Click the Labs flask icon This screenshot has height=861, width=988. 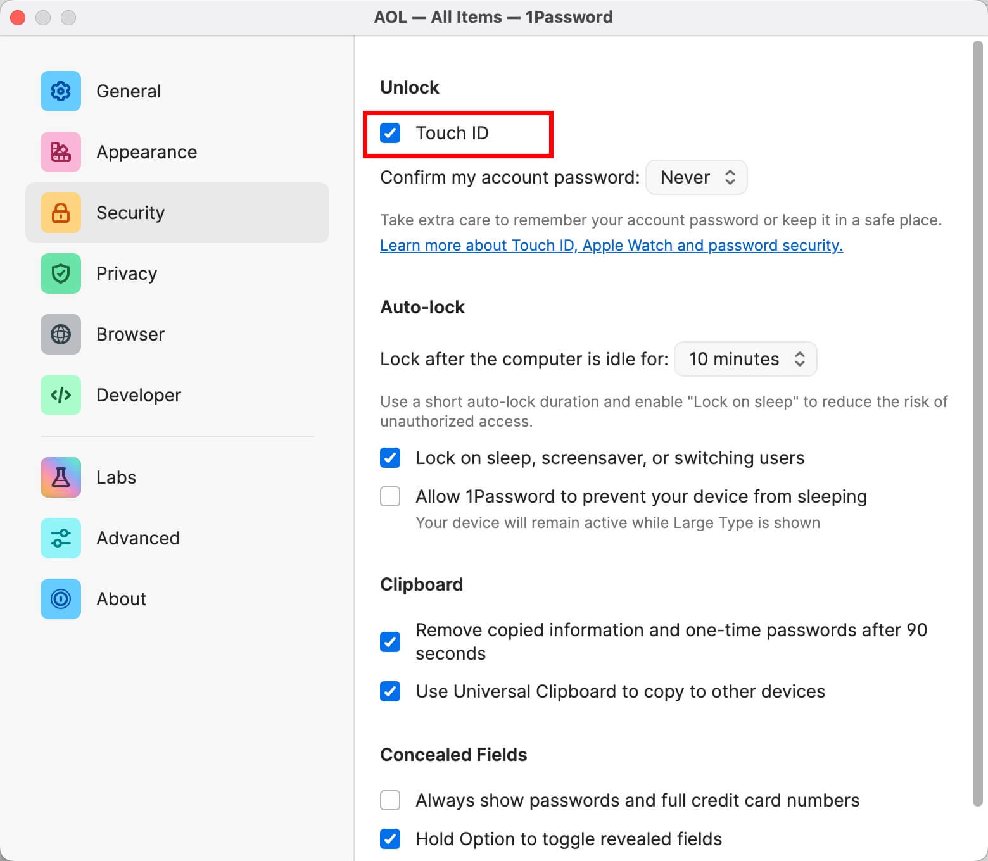[x=61, y=477]
